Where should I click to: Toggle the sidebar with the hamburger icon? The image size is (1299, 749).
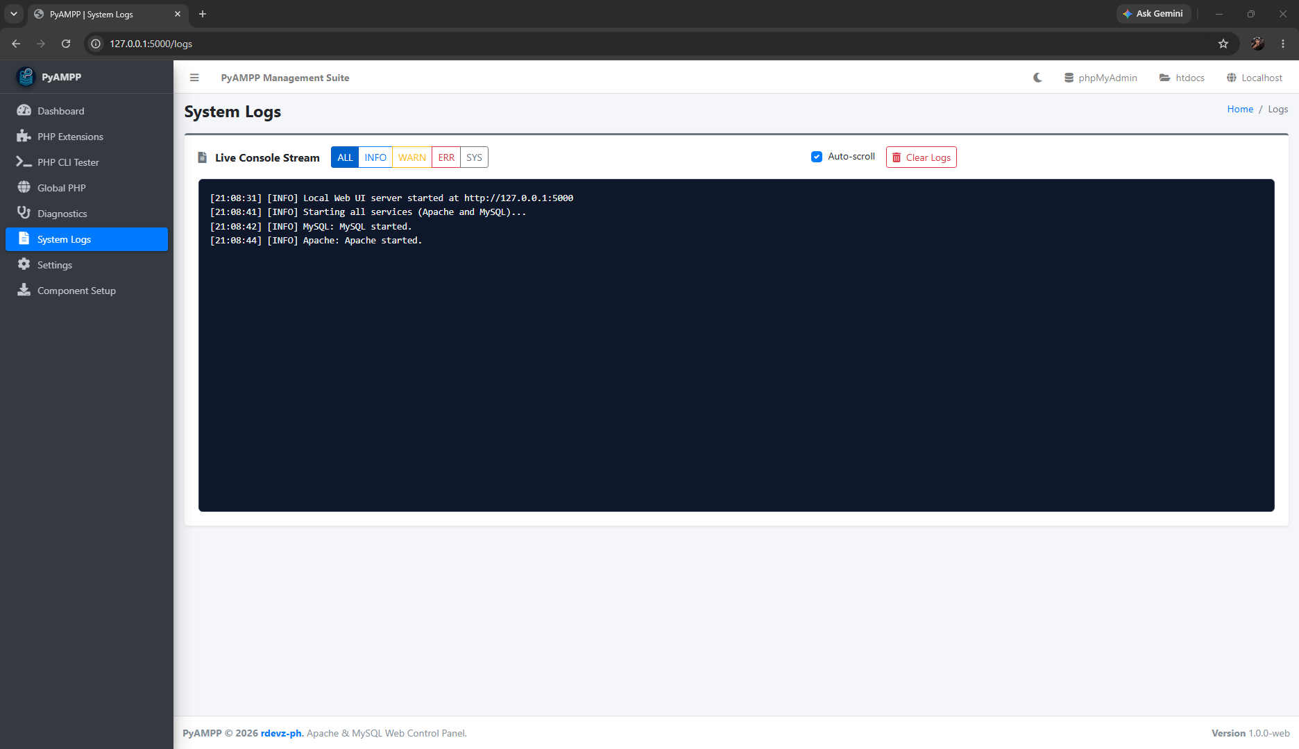(x=194, y=78)
